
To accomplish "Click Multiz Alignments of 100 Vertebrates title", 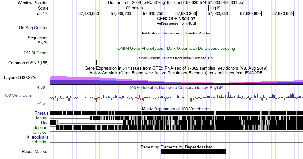I will click(x=176, y=109).
